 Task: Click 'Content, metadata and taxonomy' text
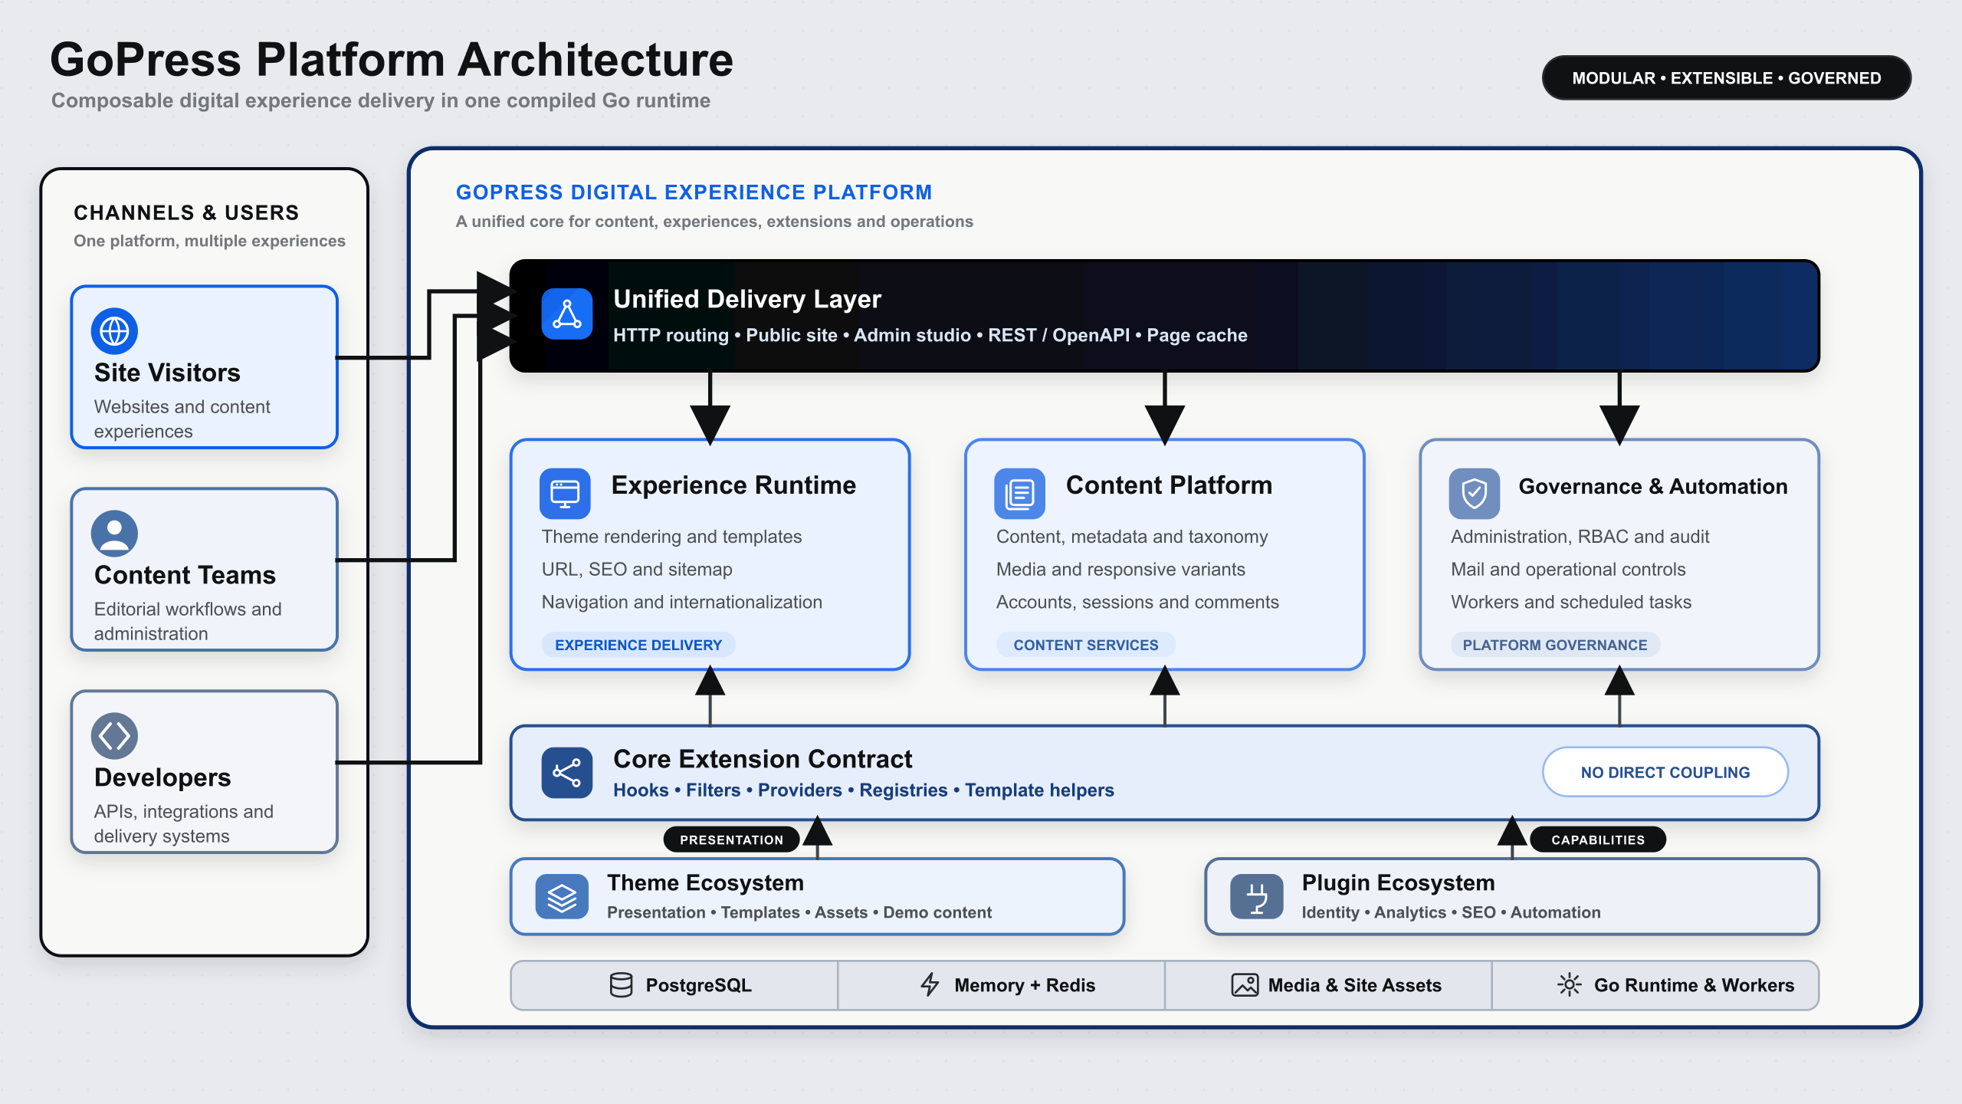coord(1132,537)
